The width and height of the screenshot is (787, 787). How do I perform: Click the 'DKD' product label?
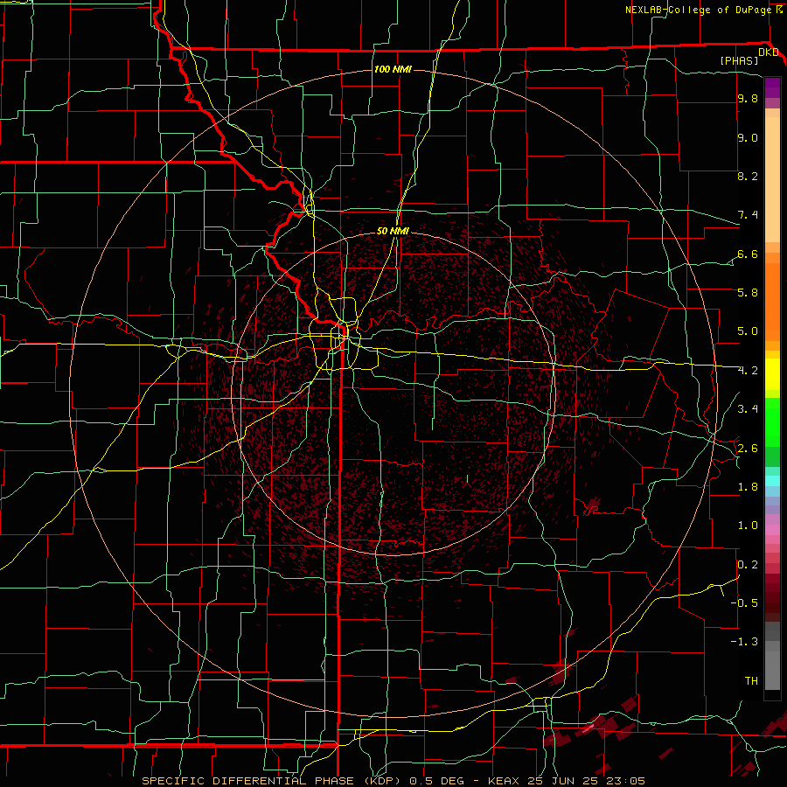pos(768,52)
